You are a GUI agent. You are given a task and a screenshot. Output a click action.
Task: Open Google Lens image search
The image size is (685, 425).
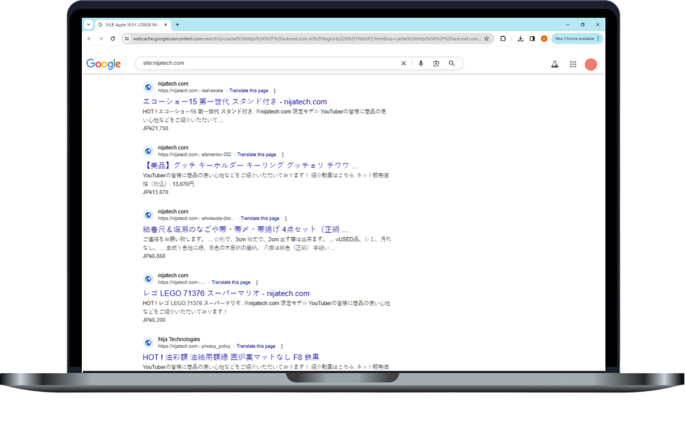(436, 63)
